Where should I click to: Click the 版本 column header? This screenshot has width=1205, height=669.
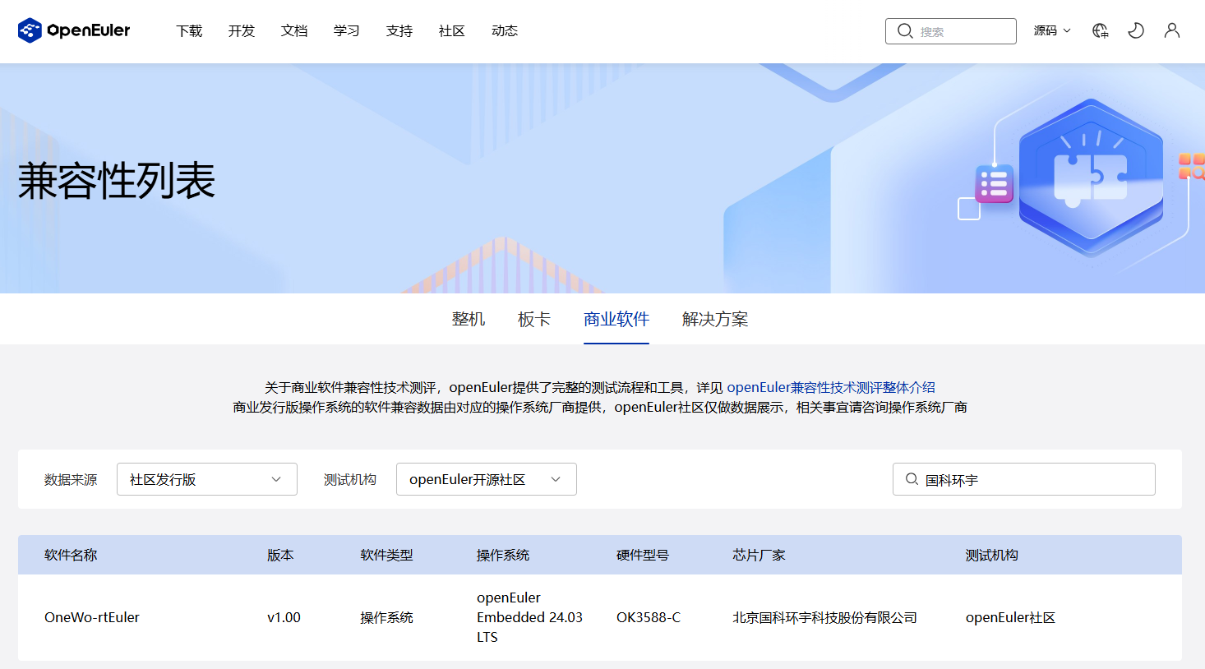point(280,555)
